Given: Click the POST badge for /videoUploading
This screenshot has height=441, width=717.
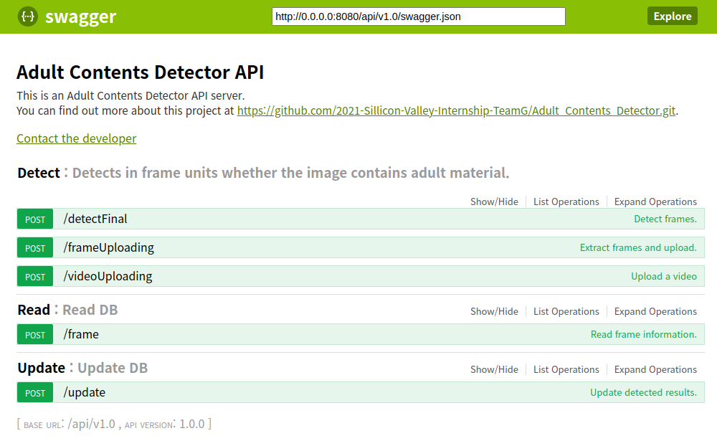Looking at the screenshot, I should 34,276.
